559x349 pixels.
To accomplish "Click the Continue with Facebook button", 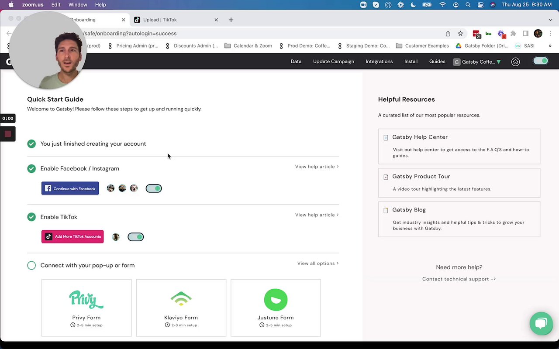I will click(x=70, y=188).
